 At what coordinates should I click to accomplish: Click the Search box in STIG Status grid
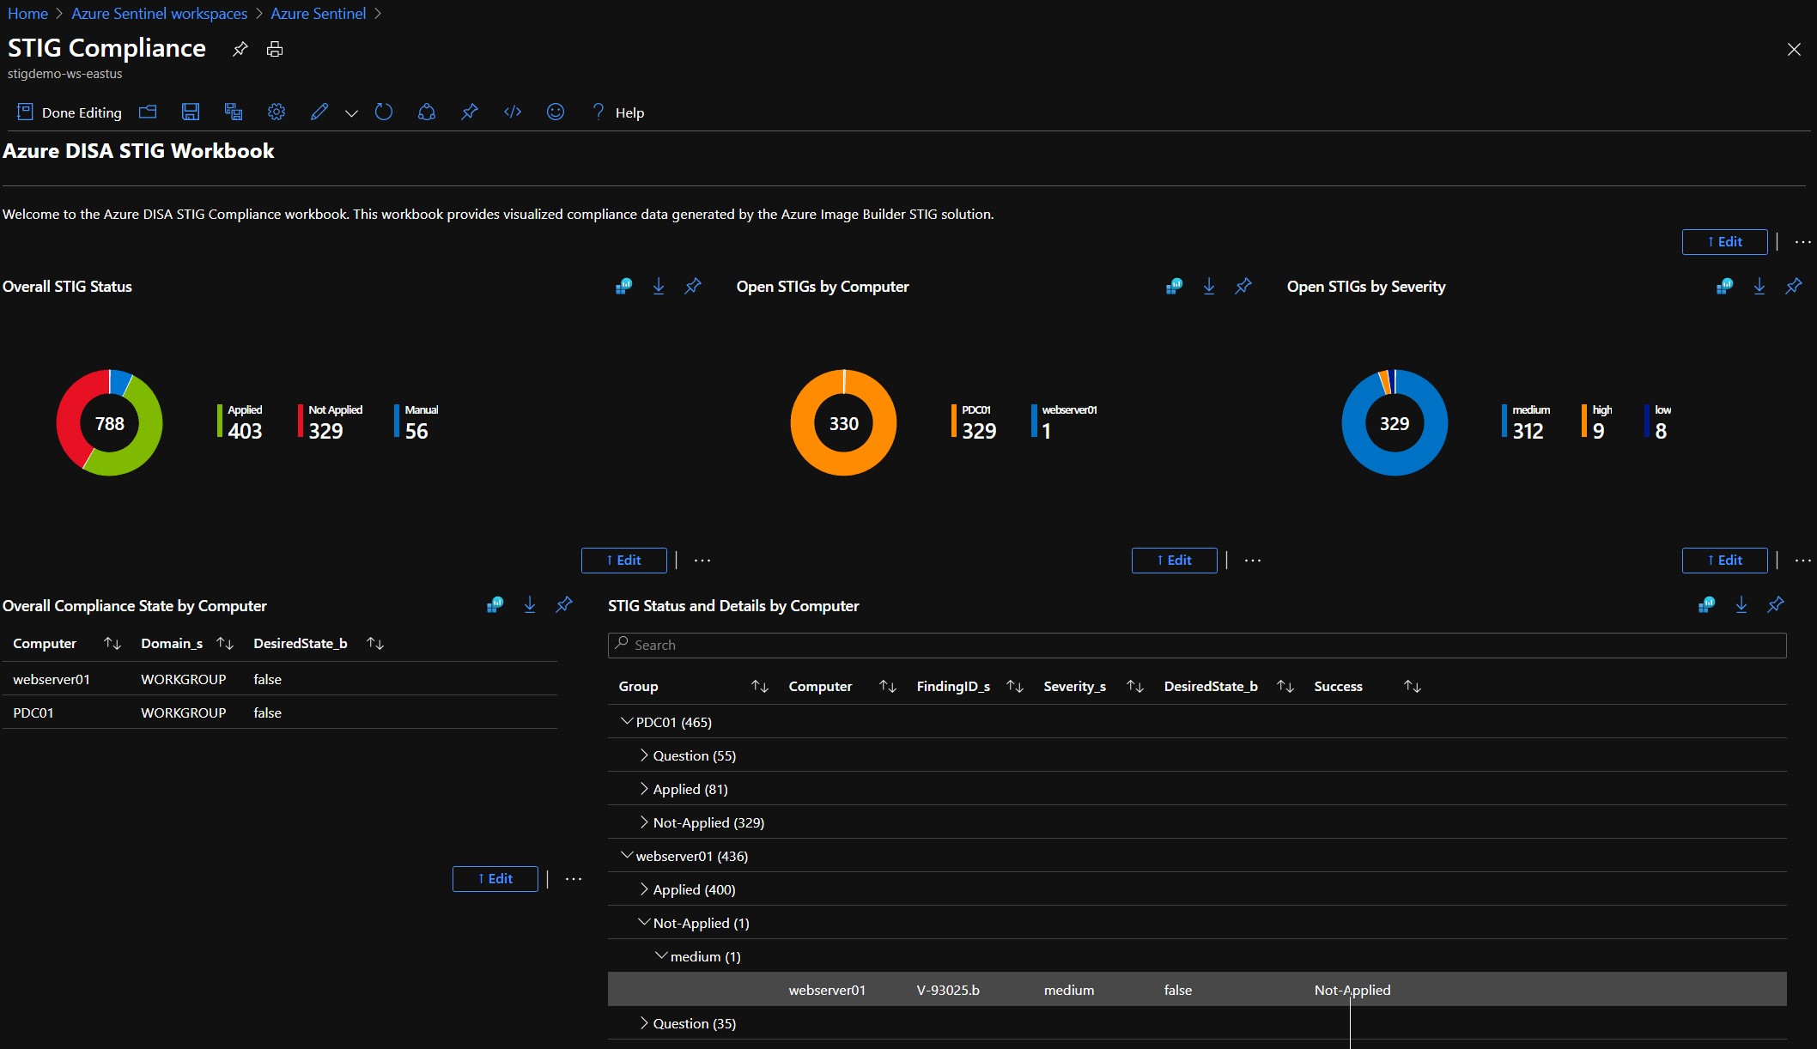pos(1197,645)
